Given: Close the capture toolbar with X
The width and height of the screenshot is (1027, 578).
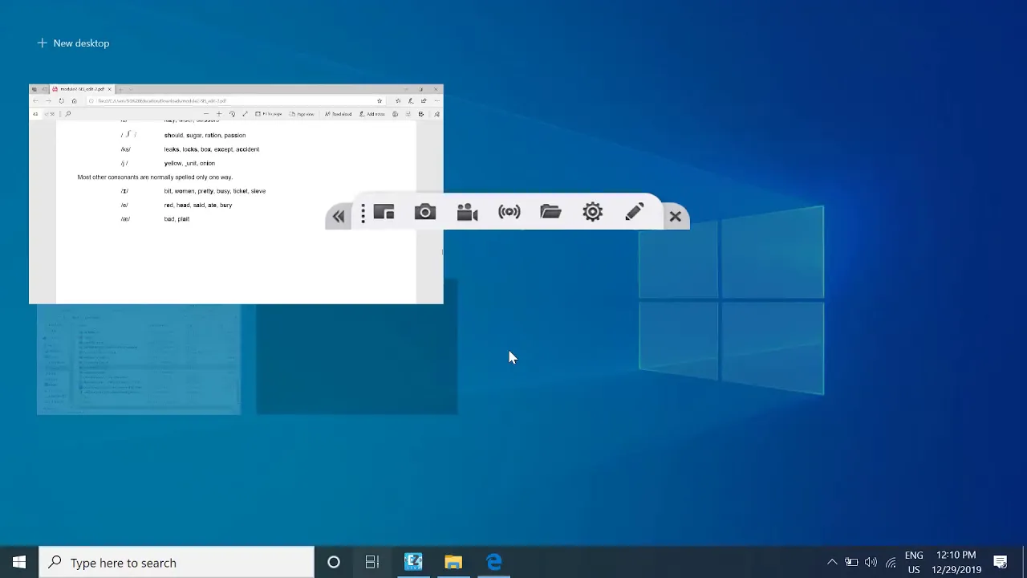Looking at the screenshot, I should click(676, 216).
